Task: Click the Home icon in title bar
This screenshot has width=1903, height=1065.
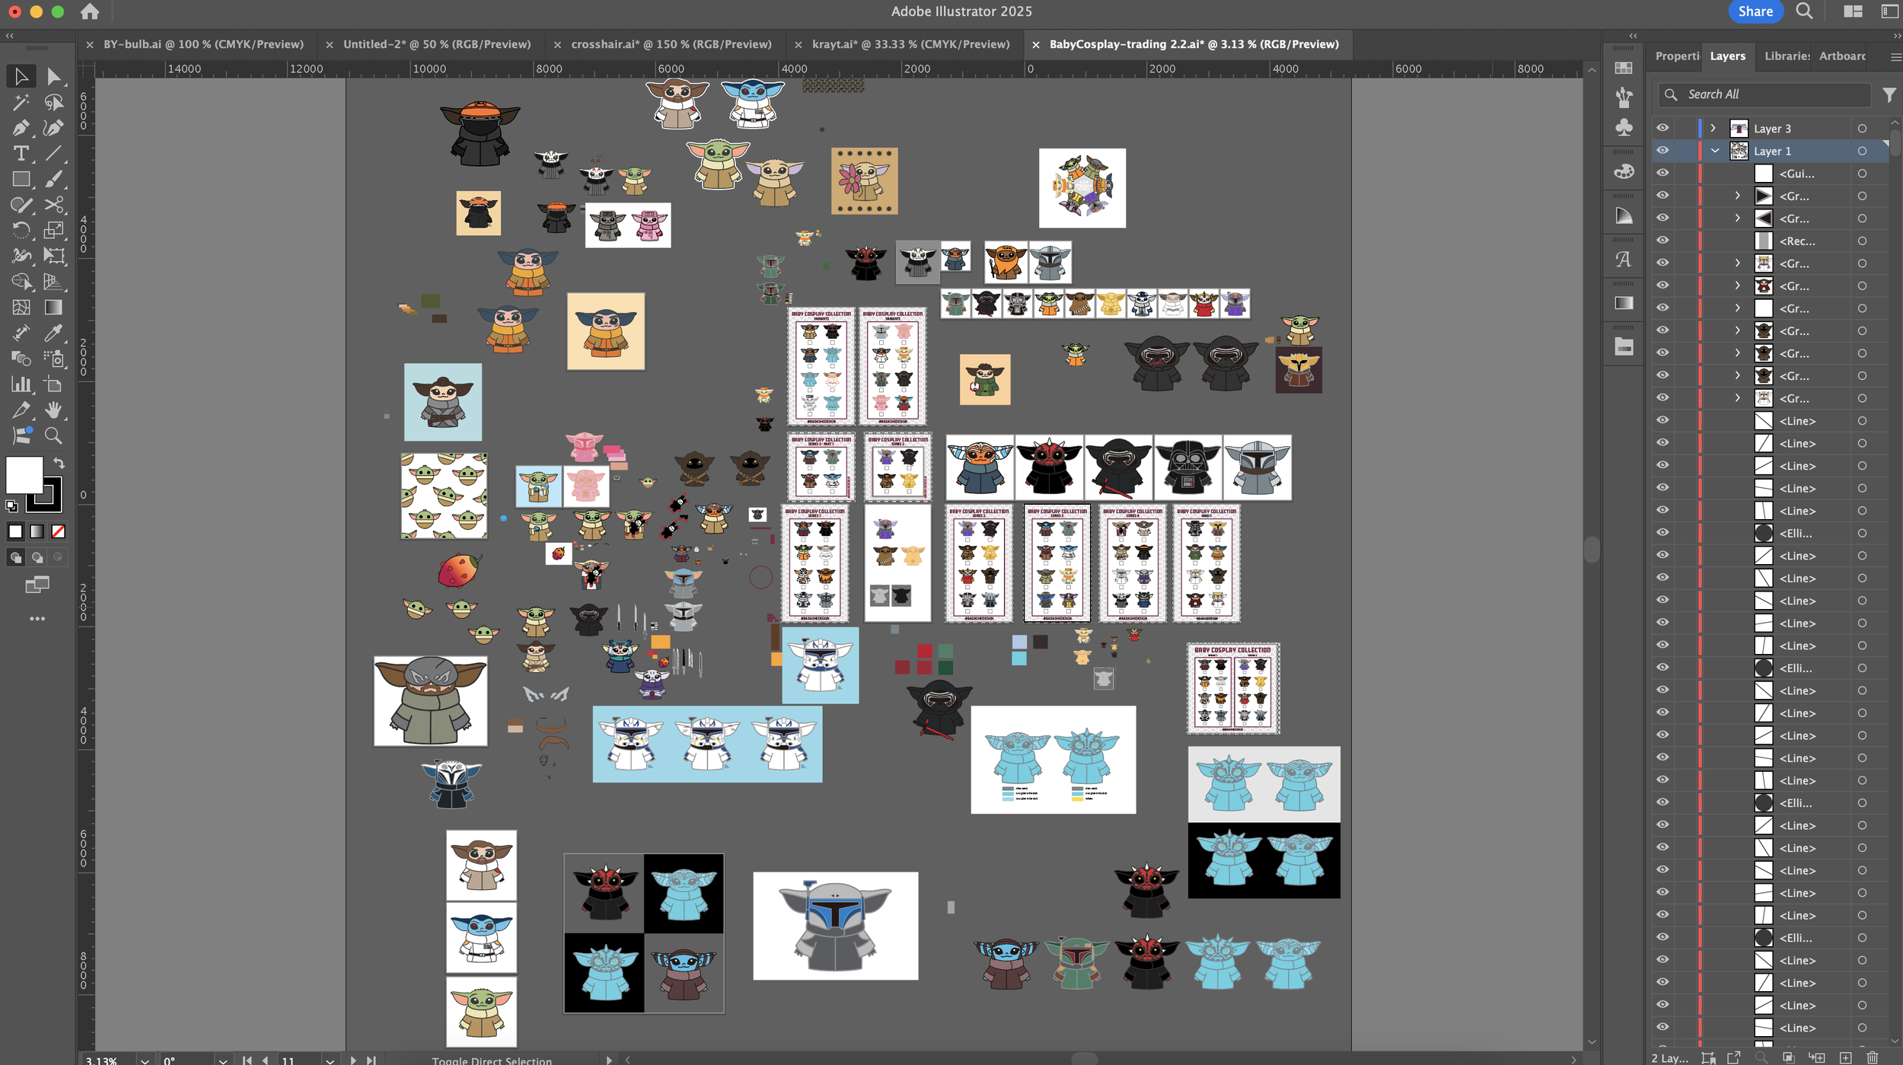Action: (90, 11)
